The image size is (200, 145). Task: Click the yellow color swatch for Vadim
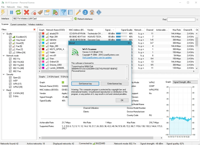[x=43, y=52]
